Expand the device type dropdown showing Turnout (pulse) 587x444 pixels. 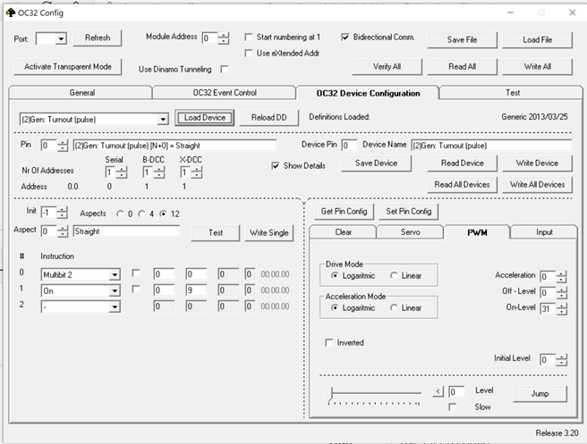[x=162, y=118]
